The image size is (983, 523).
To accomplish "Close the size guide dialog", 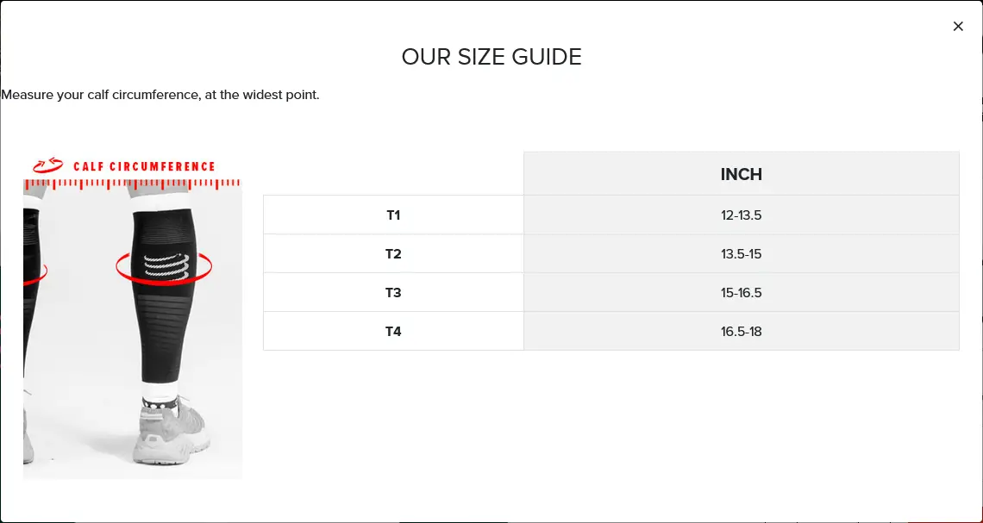I will coord(957,27).
